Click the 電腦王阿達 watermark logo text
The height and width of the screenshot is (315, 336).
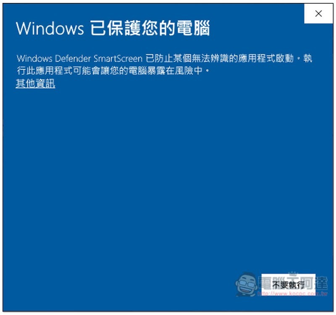pos(293,283)
